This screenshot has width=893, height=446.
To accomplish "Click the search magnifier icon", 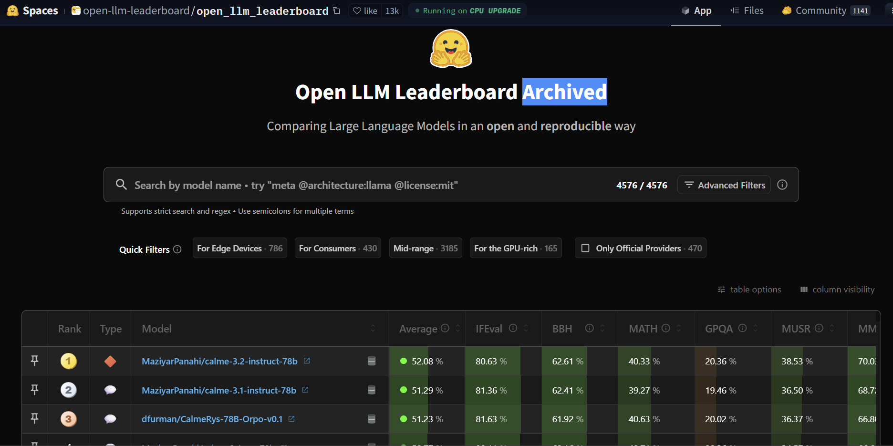I will coord(121,185).
